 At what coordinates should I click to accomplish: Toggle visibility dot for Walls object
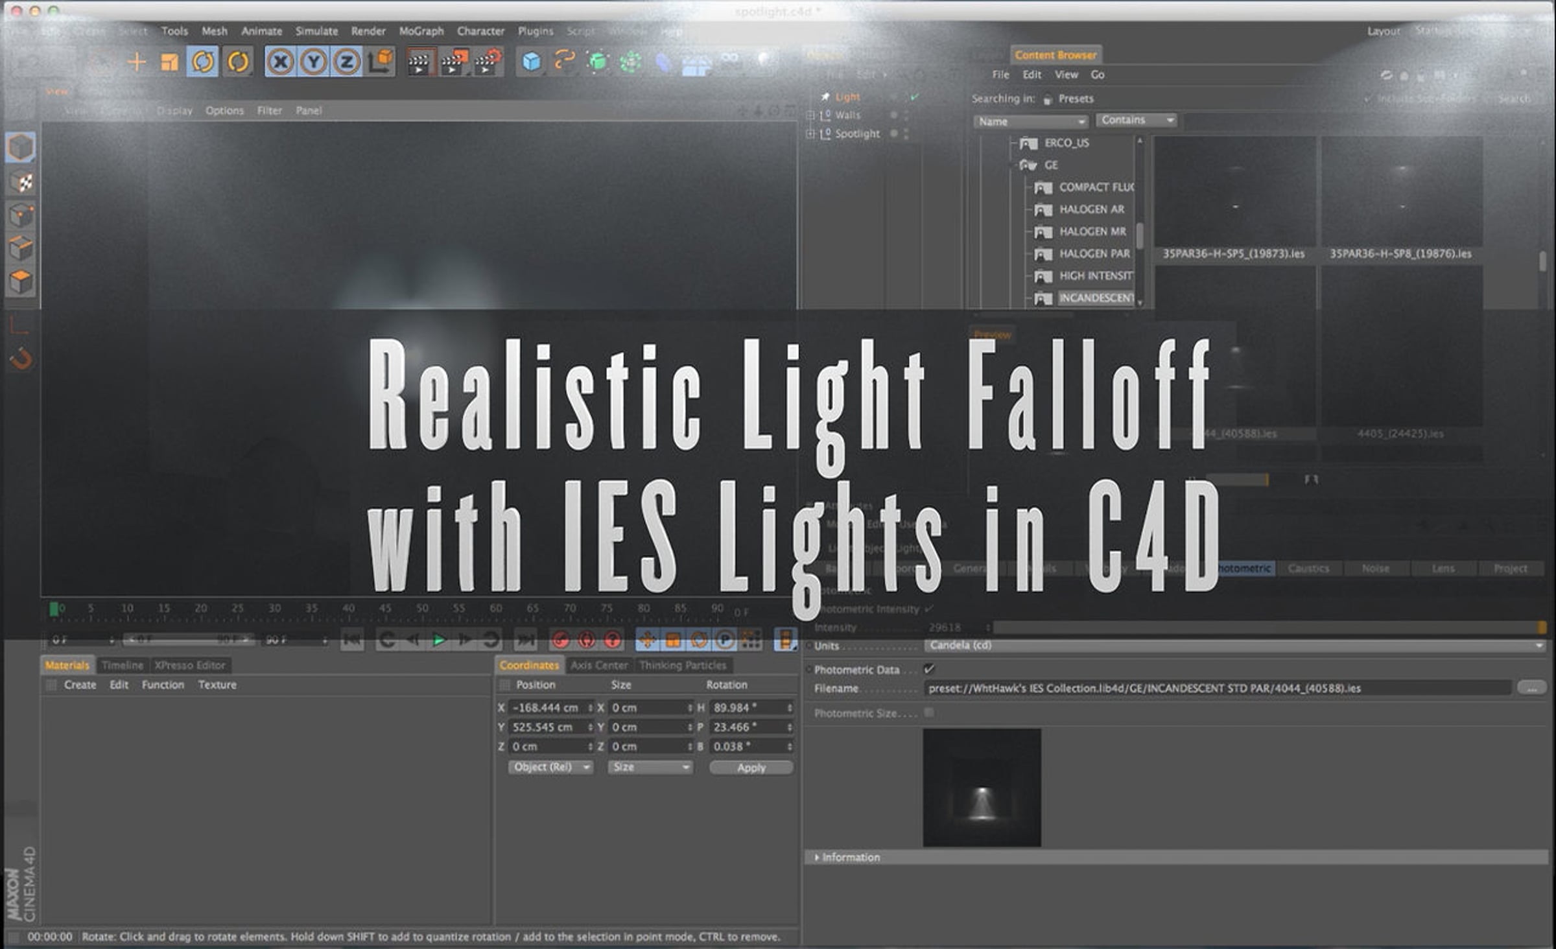894,115
